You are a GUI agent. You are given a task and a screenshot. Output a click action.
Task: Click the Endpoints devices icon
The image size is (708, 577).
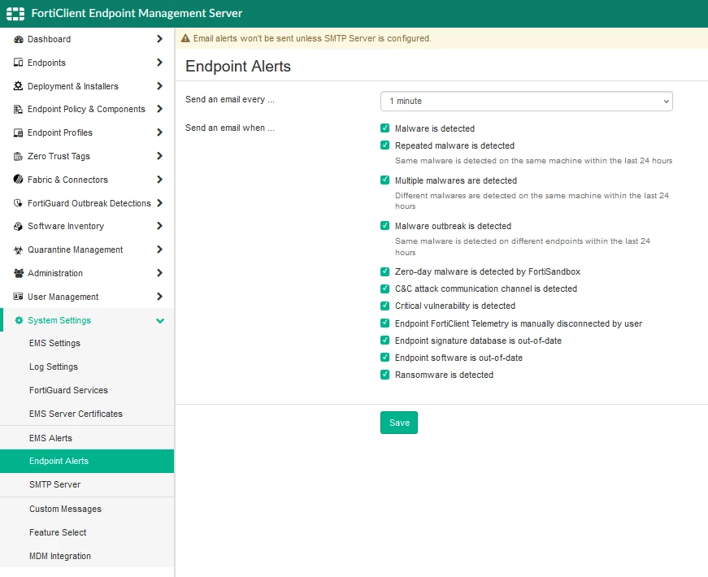point(18,63)
